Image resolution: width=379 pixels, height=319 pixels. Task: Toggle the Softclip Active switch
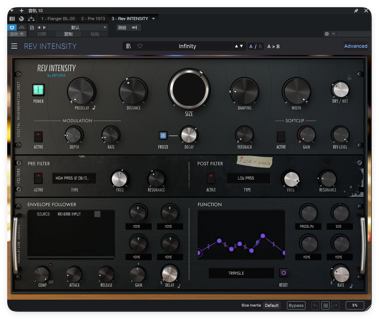[x=281, y=136]
